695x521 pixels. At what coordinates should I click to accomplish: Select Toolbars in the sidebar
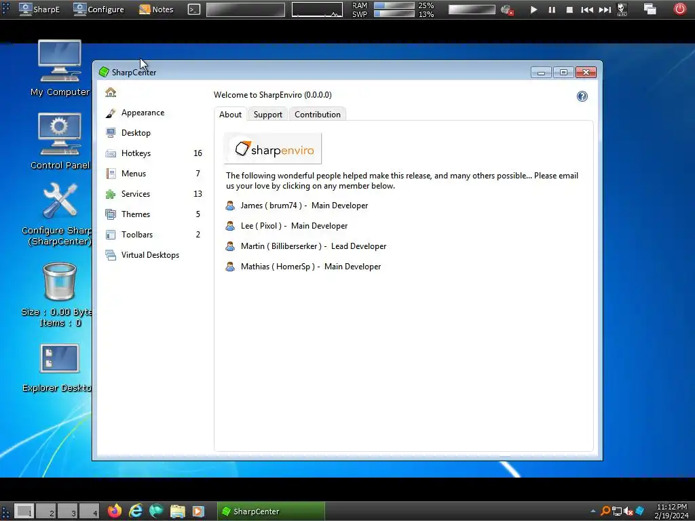(154, 235)
